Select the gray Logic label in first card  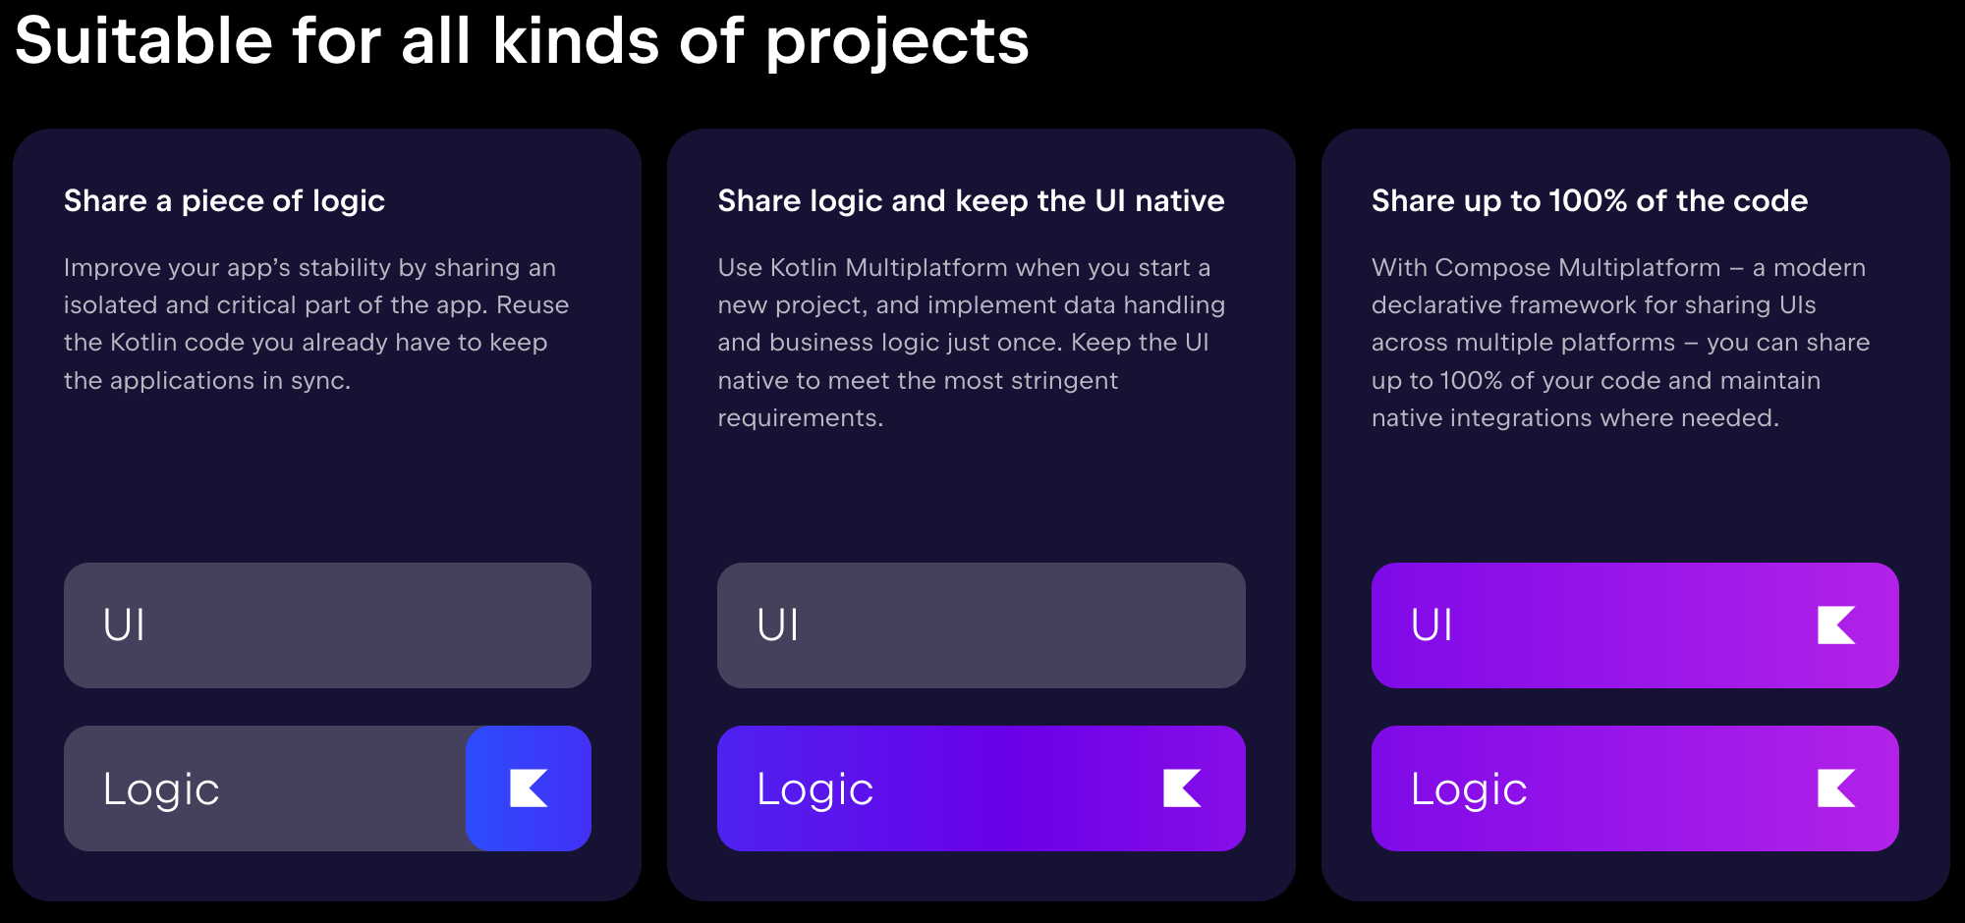[161, 789]
